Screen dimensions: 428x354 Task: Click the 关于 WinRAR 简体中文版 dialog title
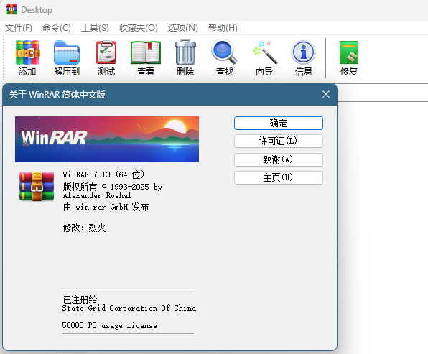[57, 95]
